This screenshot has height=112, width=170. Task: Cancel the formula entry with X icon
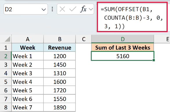tap(62, 9)
